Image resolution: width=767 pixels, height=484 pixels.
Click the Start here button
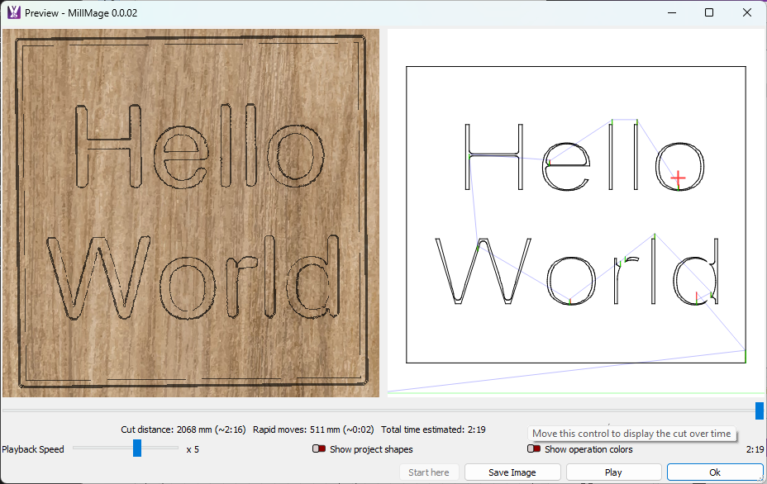point(429,472)
